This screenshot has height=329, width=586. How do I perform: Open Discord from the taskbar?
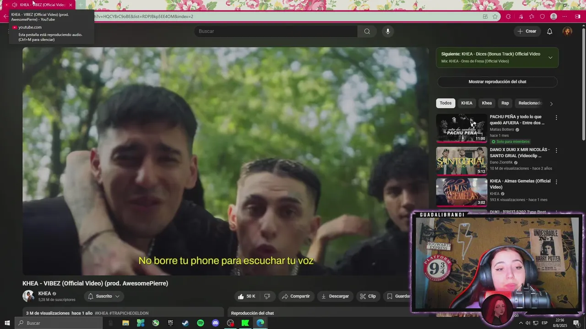click(x=216, y=323)
